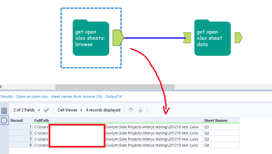Click output anchor of the browse sheets macro

pos(117,38)
